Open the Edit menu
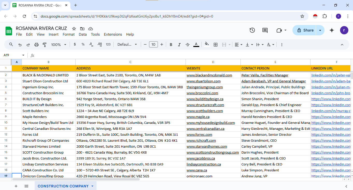Screen dimensions: 353x190 (29, 34)
